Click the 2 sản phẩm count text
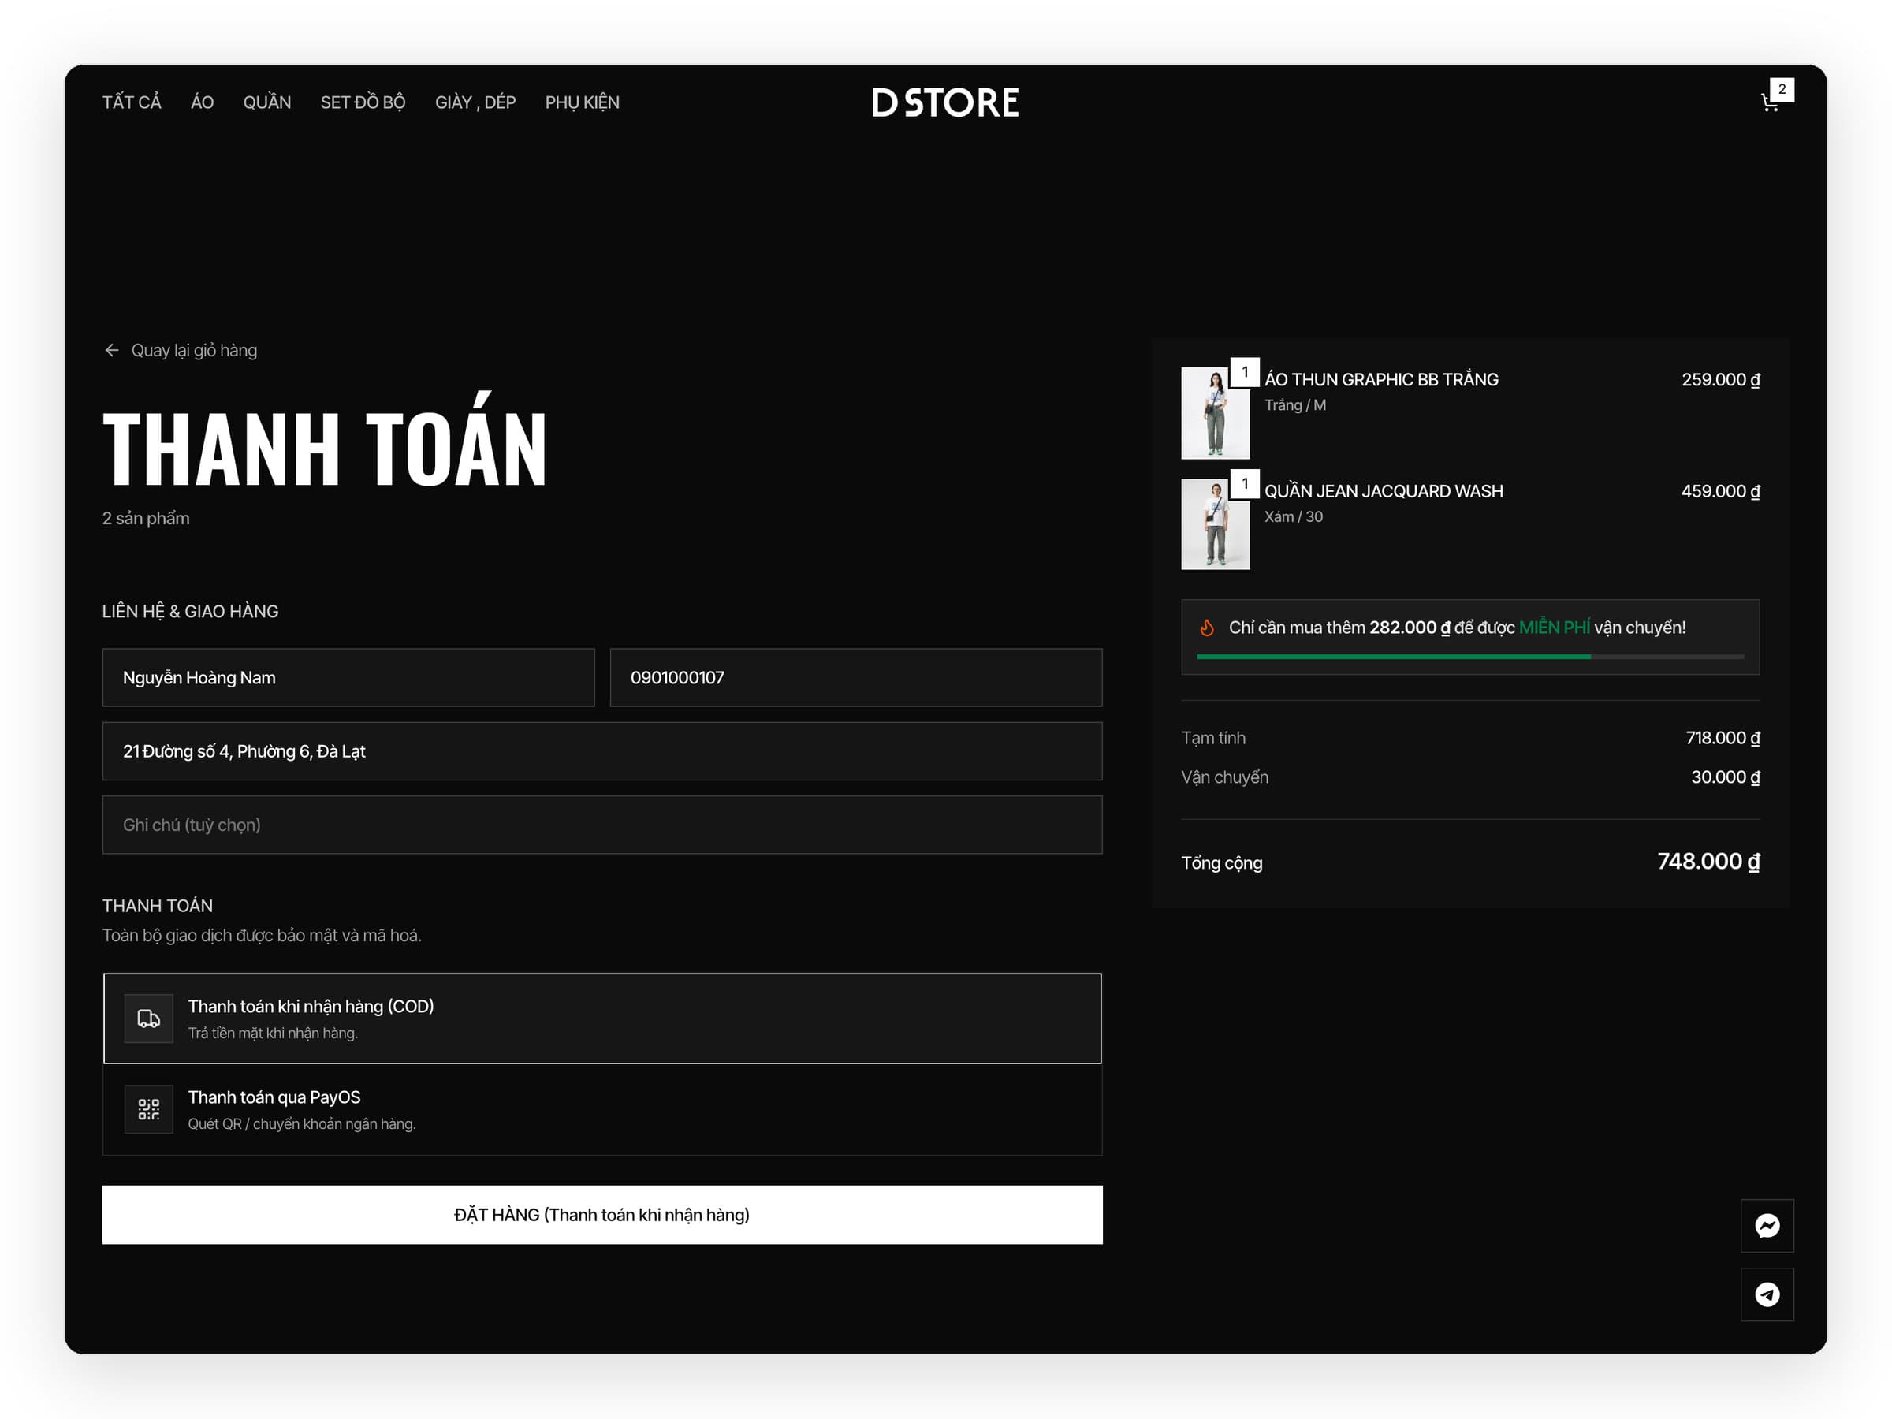Viewport: 1892px width, 1419px height. pyautogui.click(x=147, y=519)
